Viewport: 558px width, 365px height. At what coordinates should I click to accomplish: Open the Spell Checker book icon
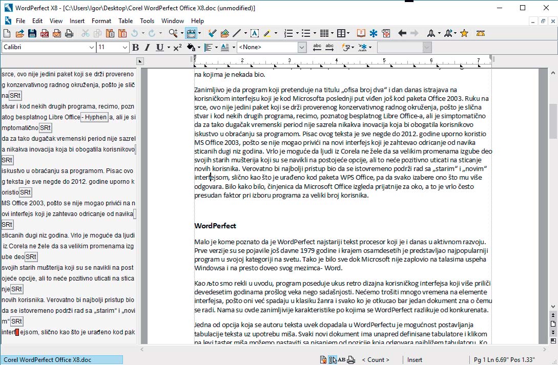(361, 33)
